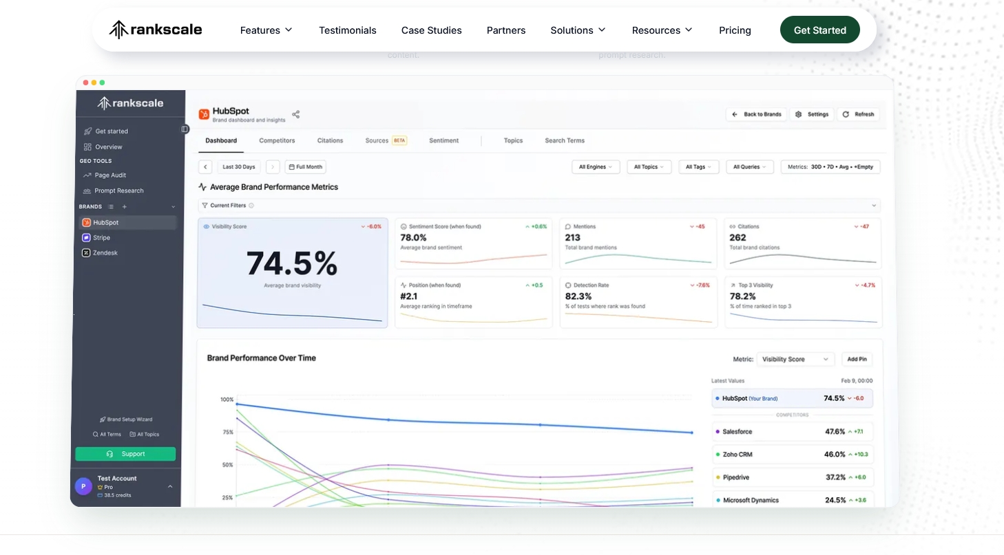This screenshot has width=1004, height=555.
Task: Click the info icon next to Current Filters
Action: click(x=251, y=206)
